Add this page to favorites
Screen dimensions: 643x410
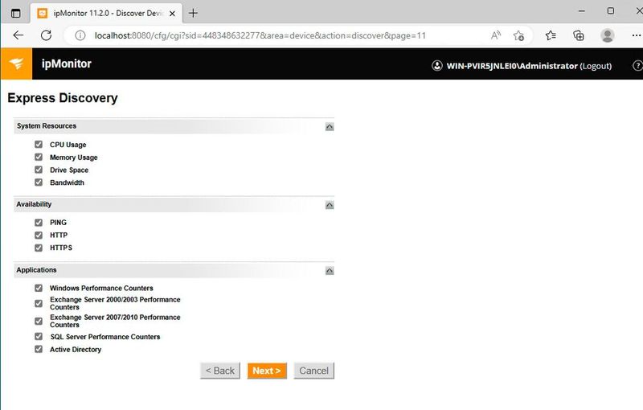coord(518,35)
